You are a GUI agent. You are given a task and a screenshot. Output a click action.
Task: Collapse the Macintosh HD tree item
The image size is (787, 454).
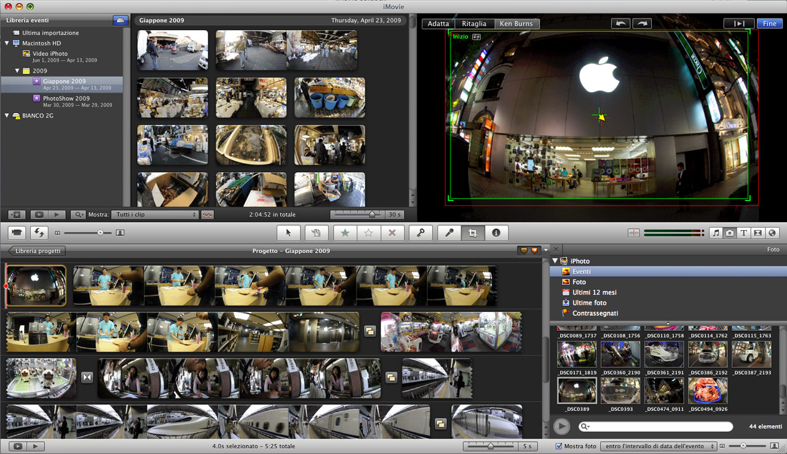7,44
